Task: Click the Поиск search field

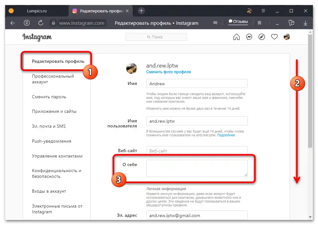Action: 156,37
